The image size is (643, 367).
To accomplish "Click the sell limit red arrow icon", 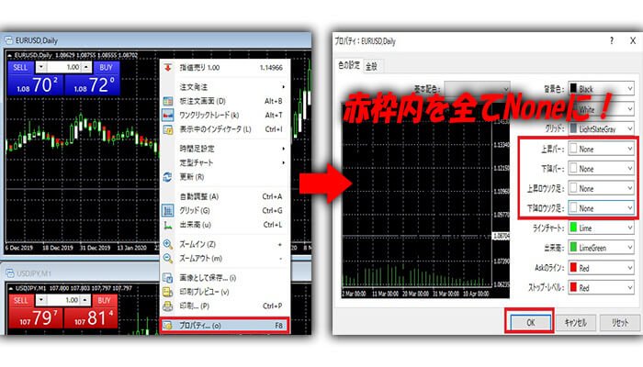I will (168, 68).
